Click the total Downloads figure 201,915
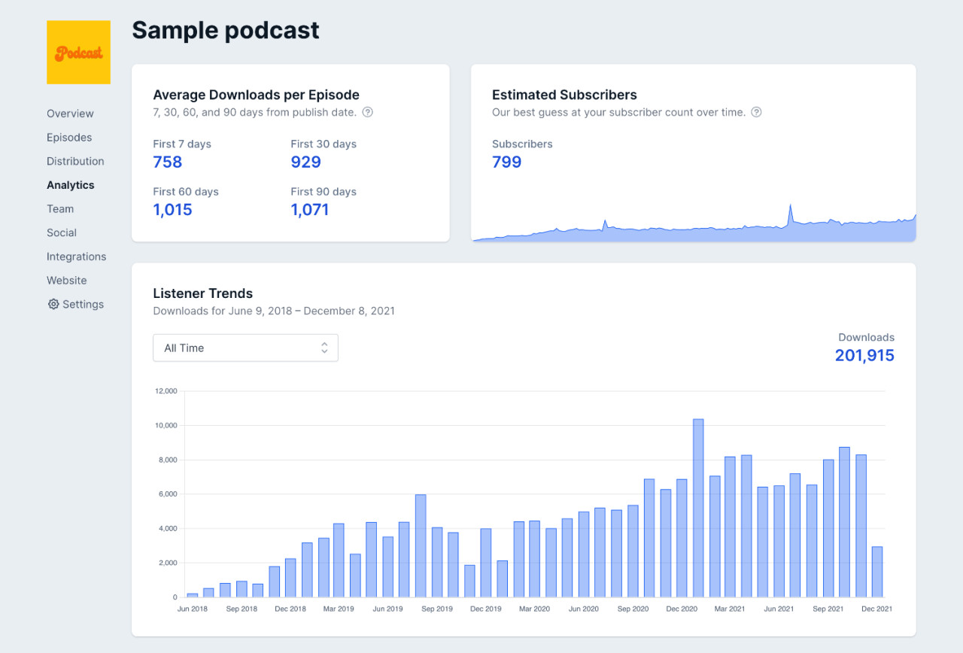The image size is (963, 653). (x=864, y=355)
